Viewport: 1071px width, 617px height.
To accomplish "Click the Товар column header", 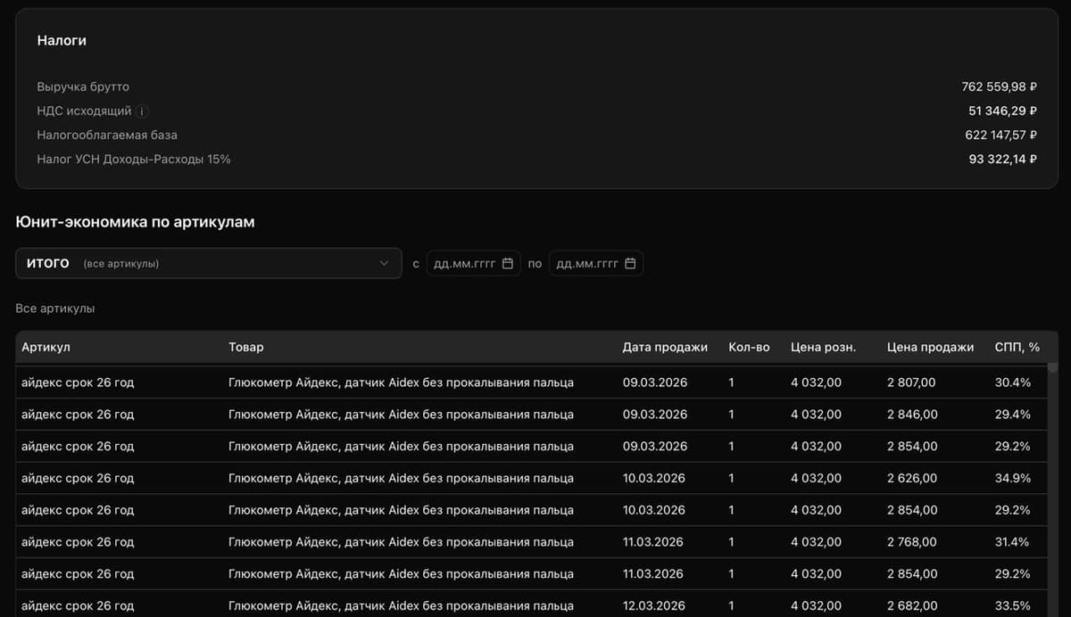I will click(246, 347).
